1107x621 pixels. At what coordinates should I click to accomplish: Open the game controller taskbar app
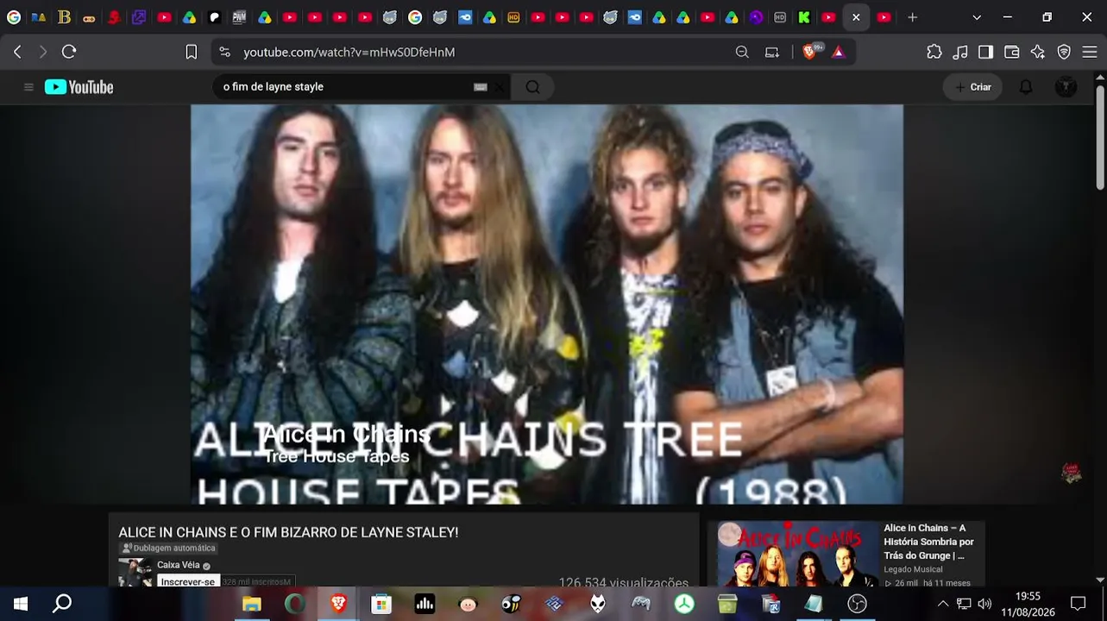tap(641, 604)
